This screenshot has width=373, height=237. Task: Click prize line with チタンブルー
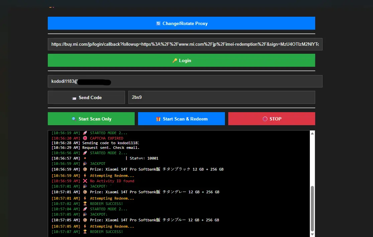[135, 220]
